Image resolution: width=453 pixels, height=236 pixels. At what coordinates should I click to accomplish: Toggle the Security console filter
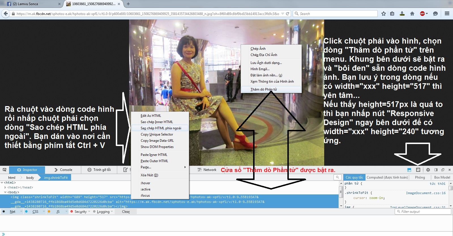coord(80,212)
